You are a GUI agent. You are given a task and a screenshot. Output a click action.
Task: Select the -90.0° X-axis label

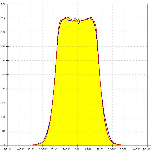click(x=31, y=148)
